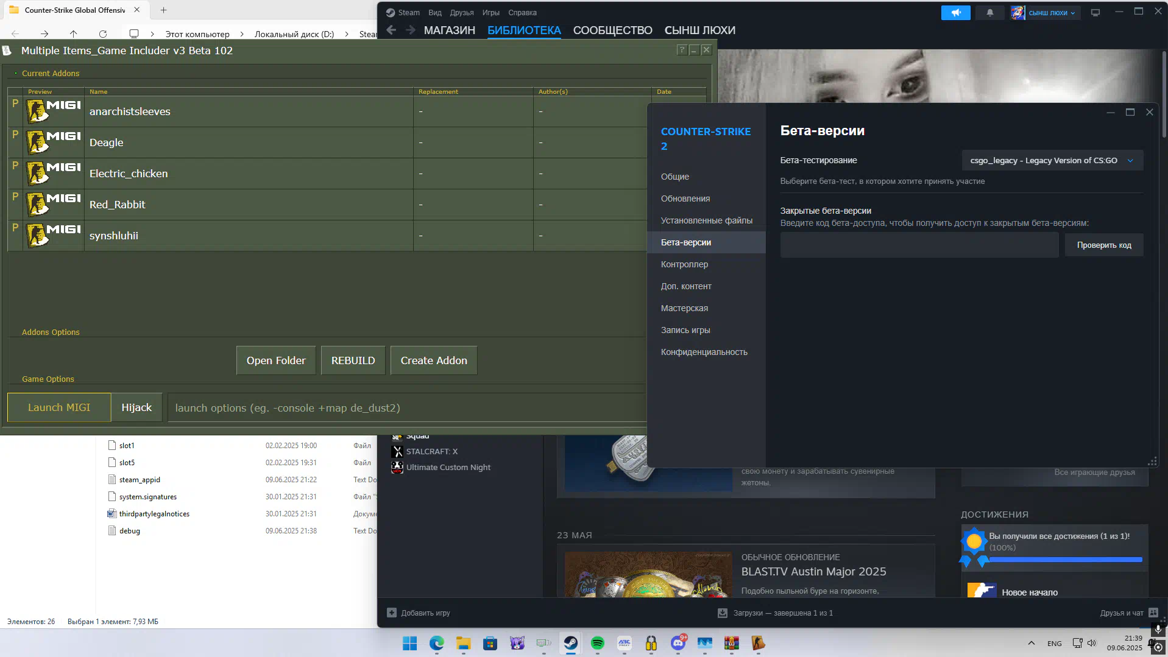Open the Друзья menu in Steam
1168x657 pixels.
point(462,12)
